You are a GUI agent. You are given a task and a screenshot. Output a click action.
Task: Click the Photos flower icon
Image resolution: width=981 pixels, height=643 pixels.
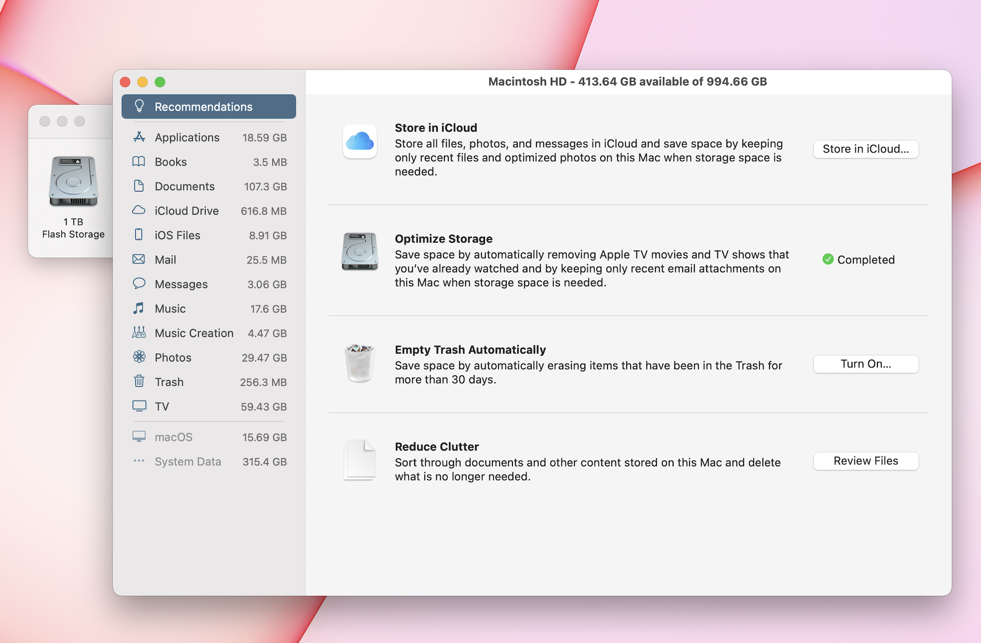(139, 357)
